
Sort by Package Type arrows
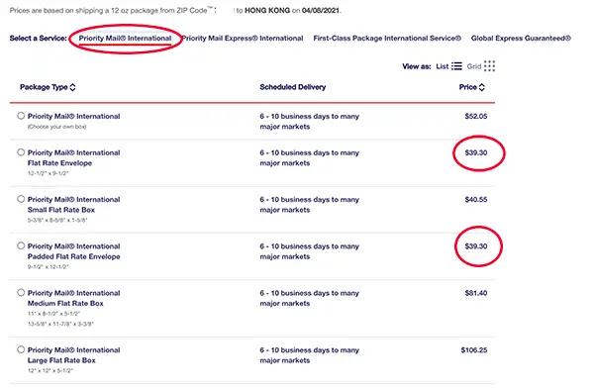pyautogui.click(x=72, y=87)
